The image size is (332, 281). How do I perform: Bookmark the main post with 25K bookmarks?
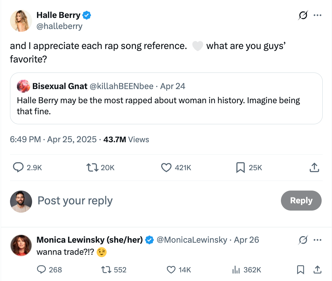240,167
